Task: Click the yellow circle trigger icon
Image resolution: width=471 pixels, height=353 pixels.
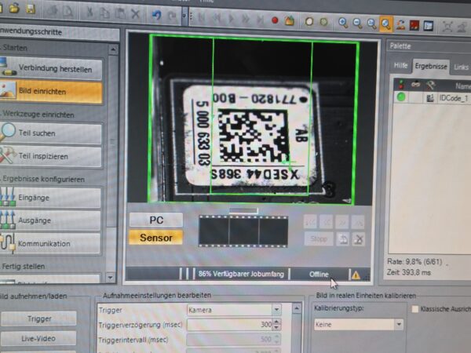Action: [309, 22]
